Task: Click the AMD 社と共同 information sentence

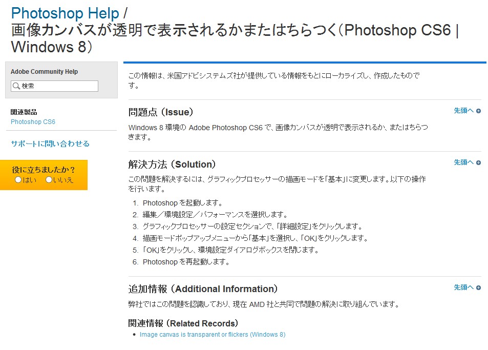Action: click(x=264, y=304)
